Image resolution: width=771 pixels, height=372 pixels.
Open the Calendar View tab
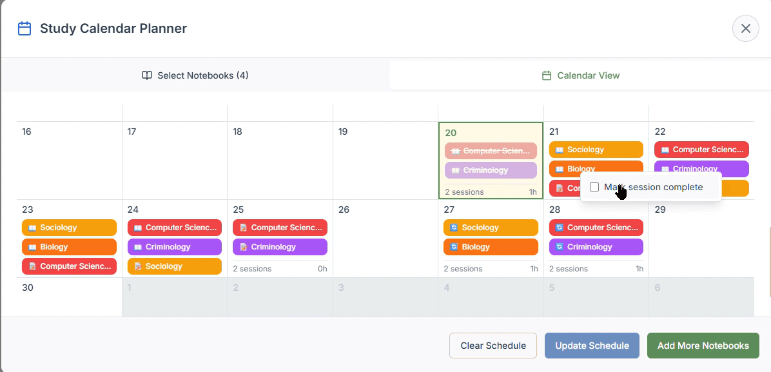coord(580,75)
